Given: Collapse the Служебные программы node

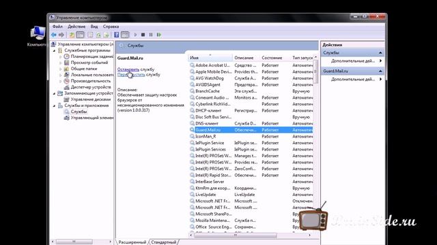Looking at the screenshot, I should (x=55, y=50).
